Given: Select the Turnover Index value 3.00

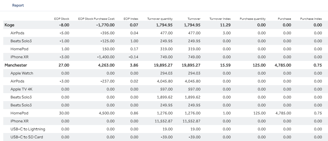Looking at the screenshot, I should pos(227,33).
